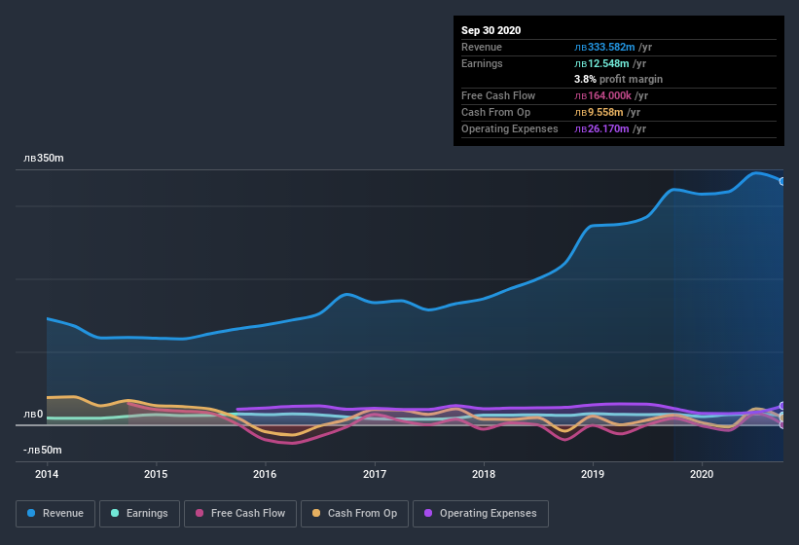Click the лв350m y-axis label
This screenshot has height=545, width=799.
tap(43, 158)
